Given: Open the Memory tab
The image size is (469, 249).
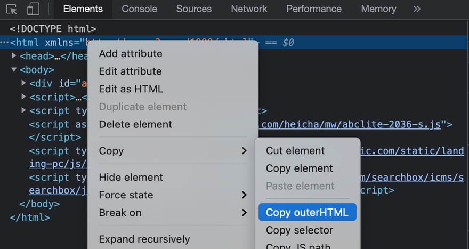Looking at the screenshot, I should pyautogui.click(x=378, y=9).
